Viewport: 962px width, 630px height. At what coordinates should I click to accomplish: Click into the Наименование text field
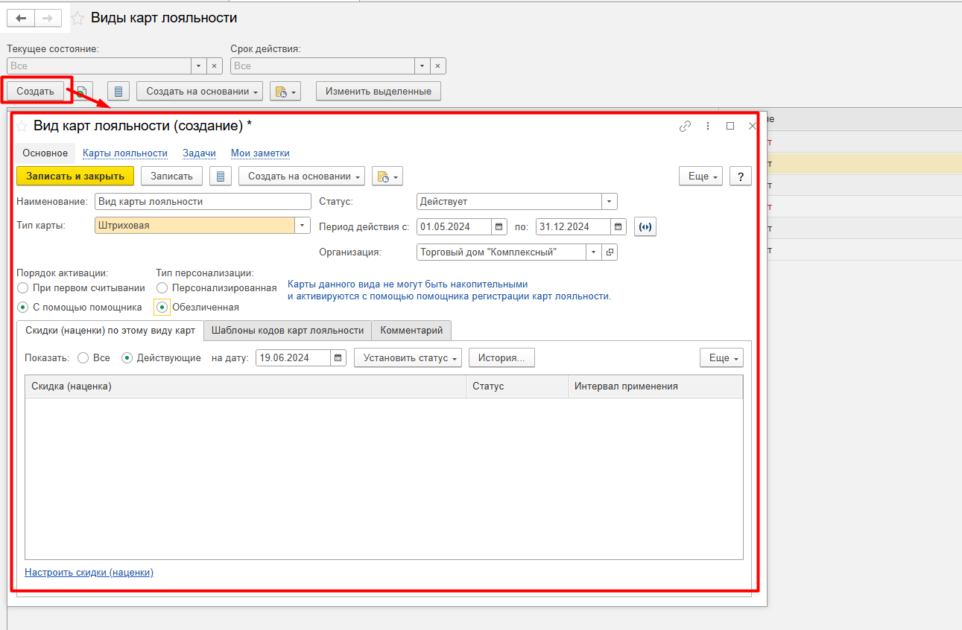click(x=203, y=202)
